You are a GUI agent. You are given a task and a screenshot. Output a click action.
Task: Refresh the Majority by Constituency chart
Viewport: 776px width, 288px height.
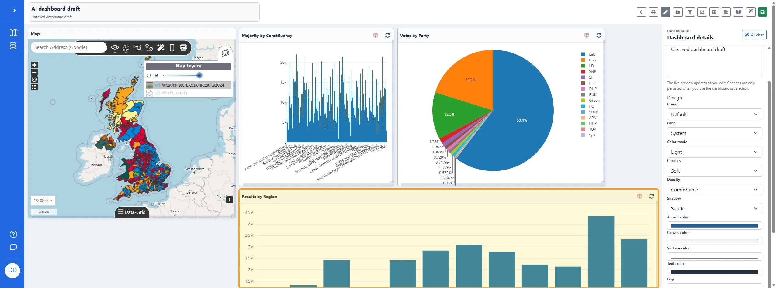point(387,35)
